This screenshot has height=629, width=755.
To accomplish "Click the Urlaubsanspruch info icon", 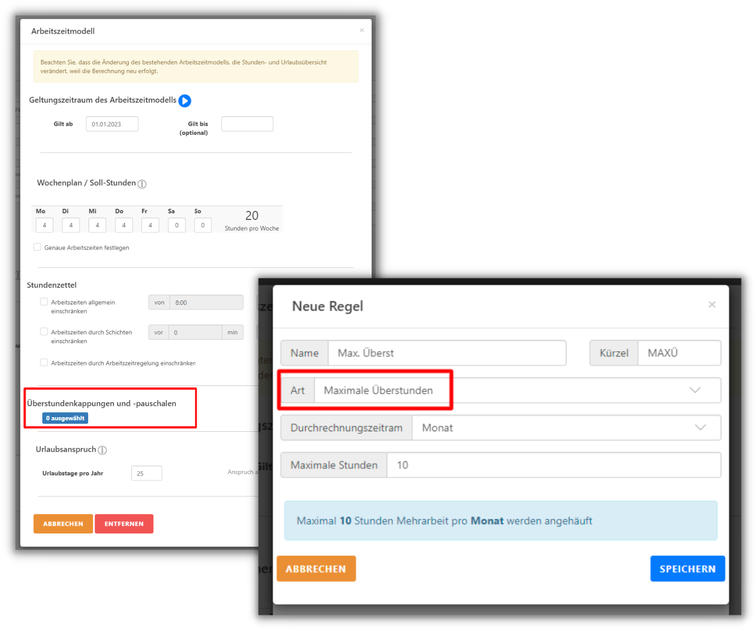I will [103, 450].
